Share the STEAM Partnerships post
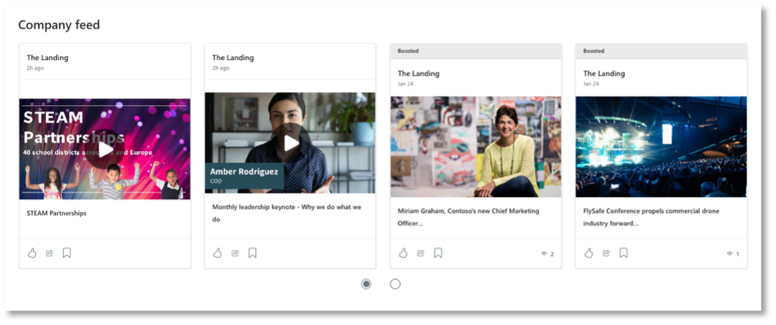 click(x=49, y=253)
